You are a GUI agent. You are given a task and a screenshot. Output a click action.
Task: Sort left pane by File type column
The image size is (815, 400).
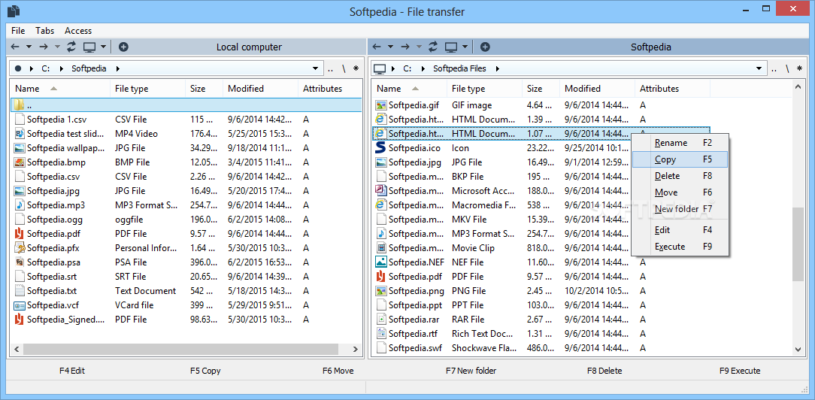tap(148, 89)
